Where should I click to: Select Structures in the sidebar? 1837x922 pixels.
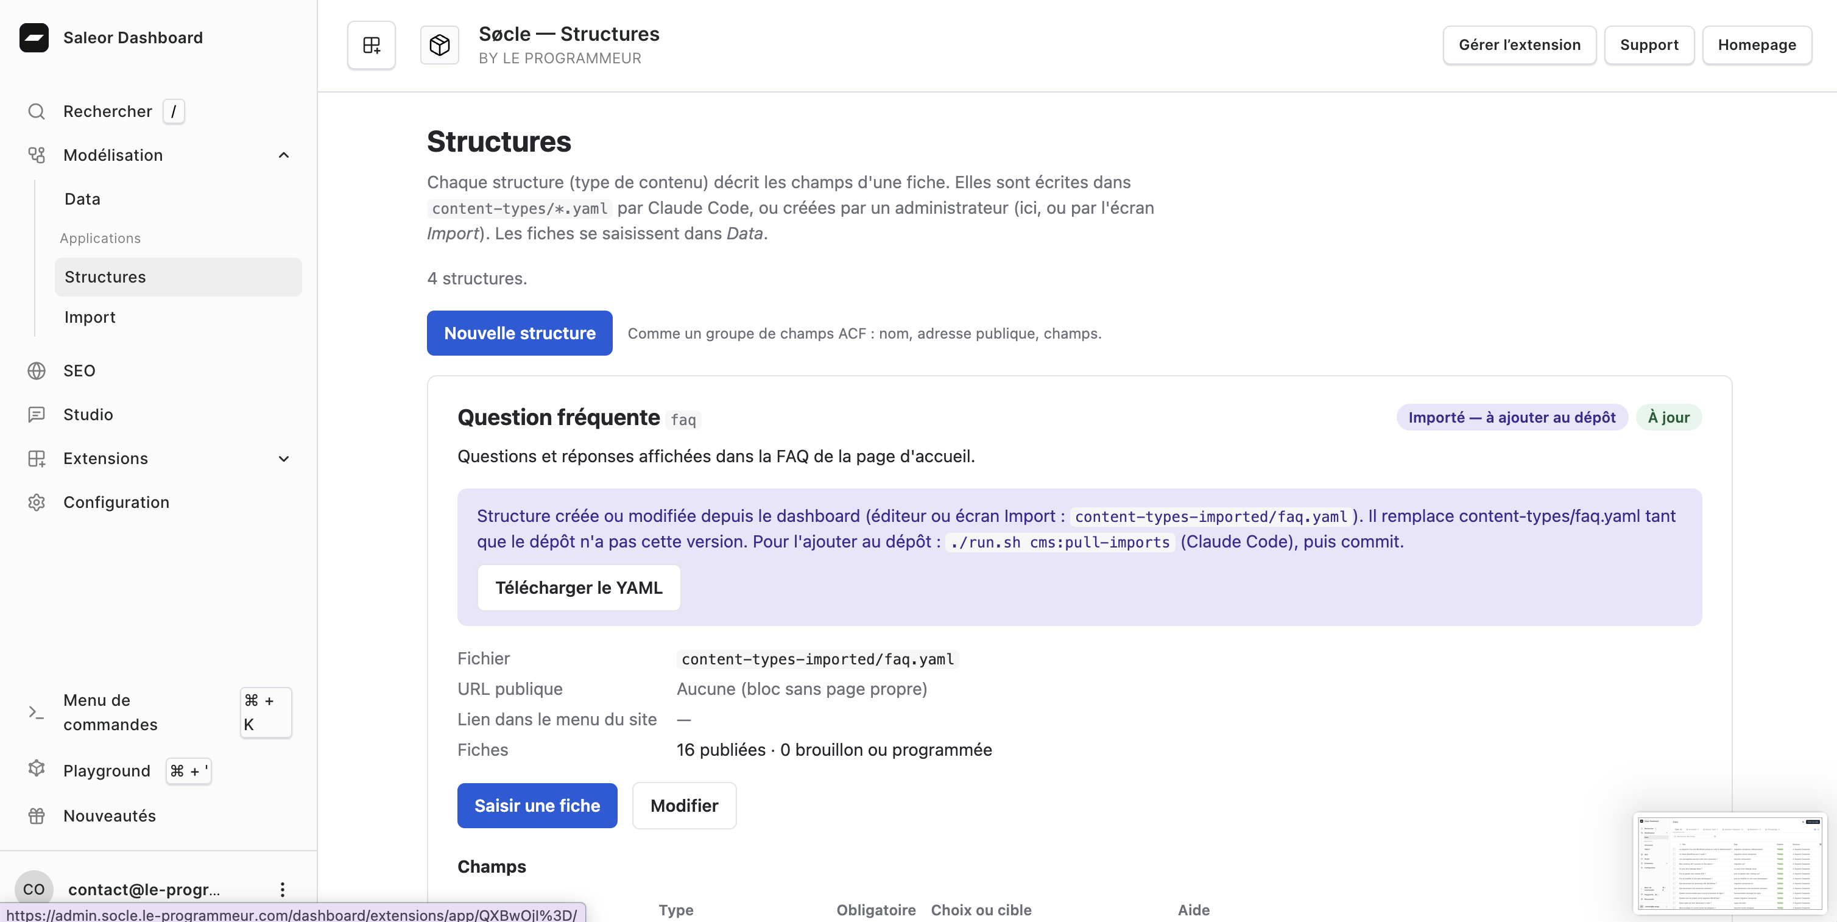click(x=178, y=276)
